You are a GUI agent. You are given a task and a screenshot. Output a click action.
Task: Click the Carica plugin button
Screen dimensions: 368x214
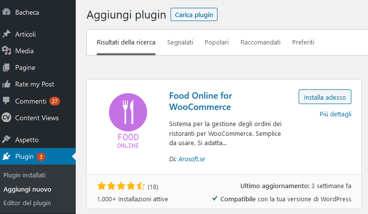coord(194,15)
